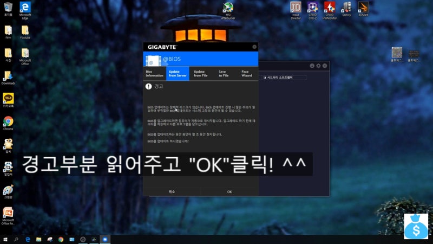Launch 3DMark desktop shortcut
This screenshot has height=244, width=433.
[x=363, y=9]
